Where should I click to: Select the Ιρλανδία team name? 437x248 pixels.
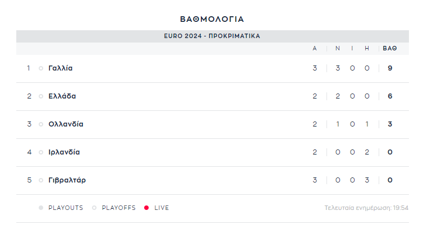pos(65,152)
